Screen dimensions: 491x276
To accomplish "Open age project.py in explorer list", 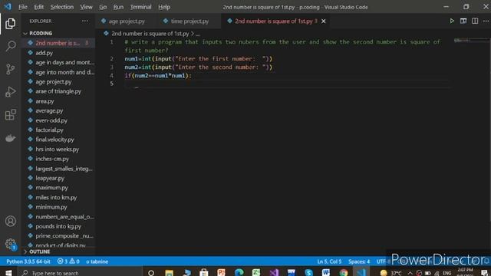I will [53, 82].
